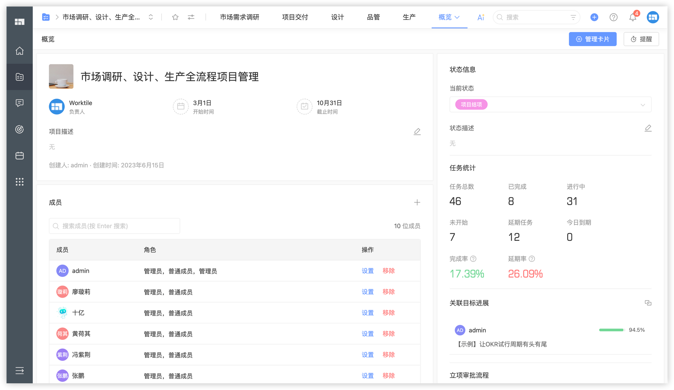Expand the current status dropdown 项目结项
Viewport: 674px width, 390px height.
coord(643,105)
